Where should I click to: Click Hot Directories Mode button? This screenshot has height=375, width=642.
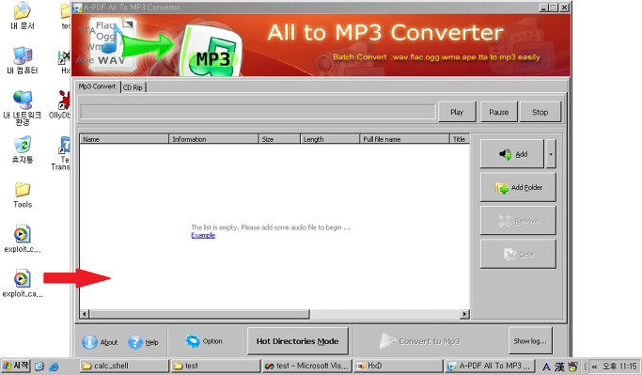(298, 341)
